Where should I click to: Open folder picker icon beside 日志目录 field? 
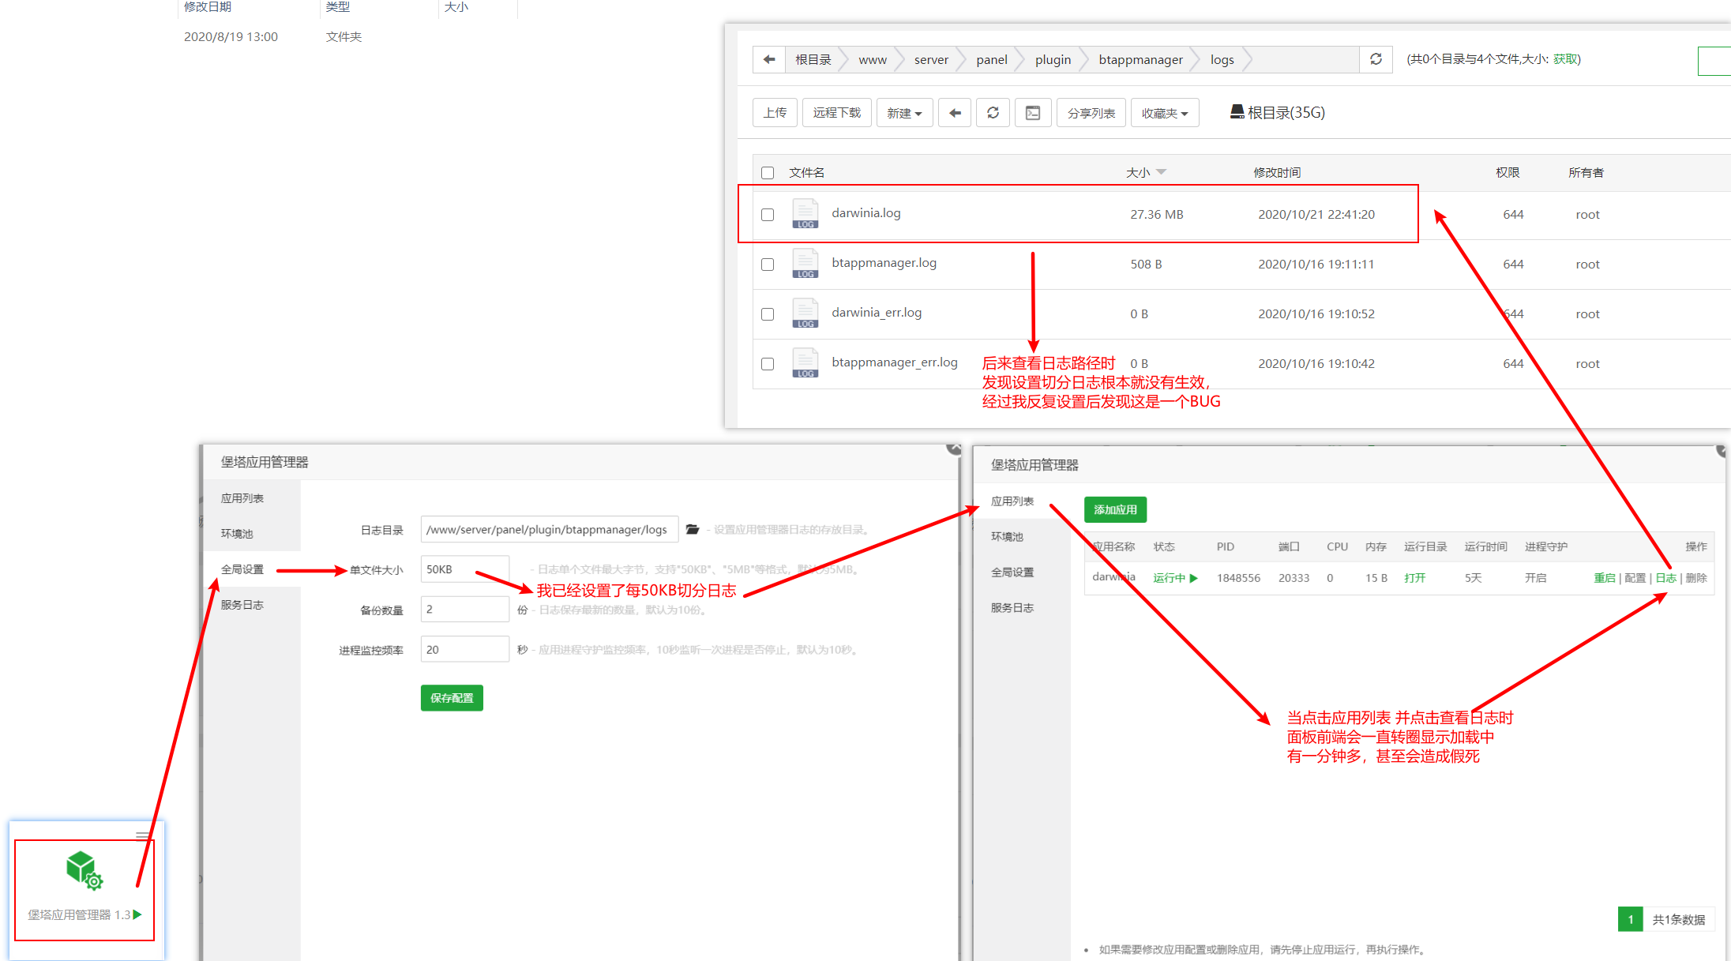(x=693, y=529)
